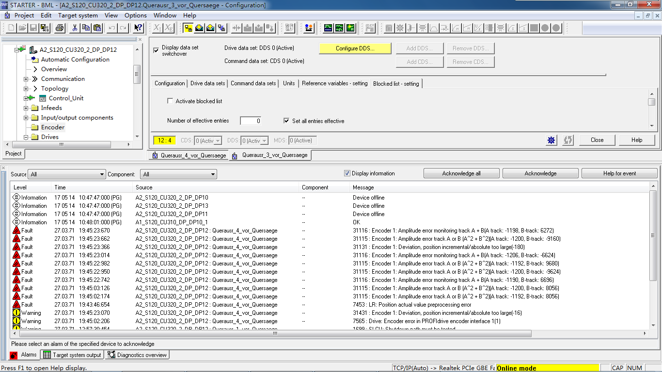Click the Redo toolbar icon
This screenshot has height=372, width=662.
123,28
